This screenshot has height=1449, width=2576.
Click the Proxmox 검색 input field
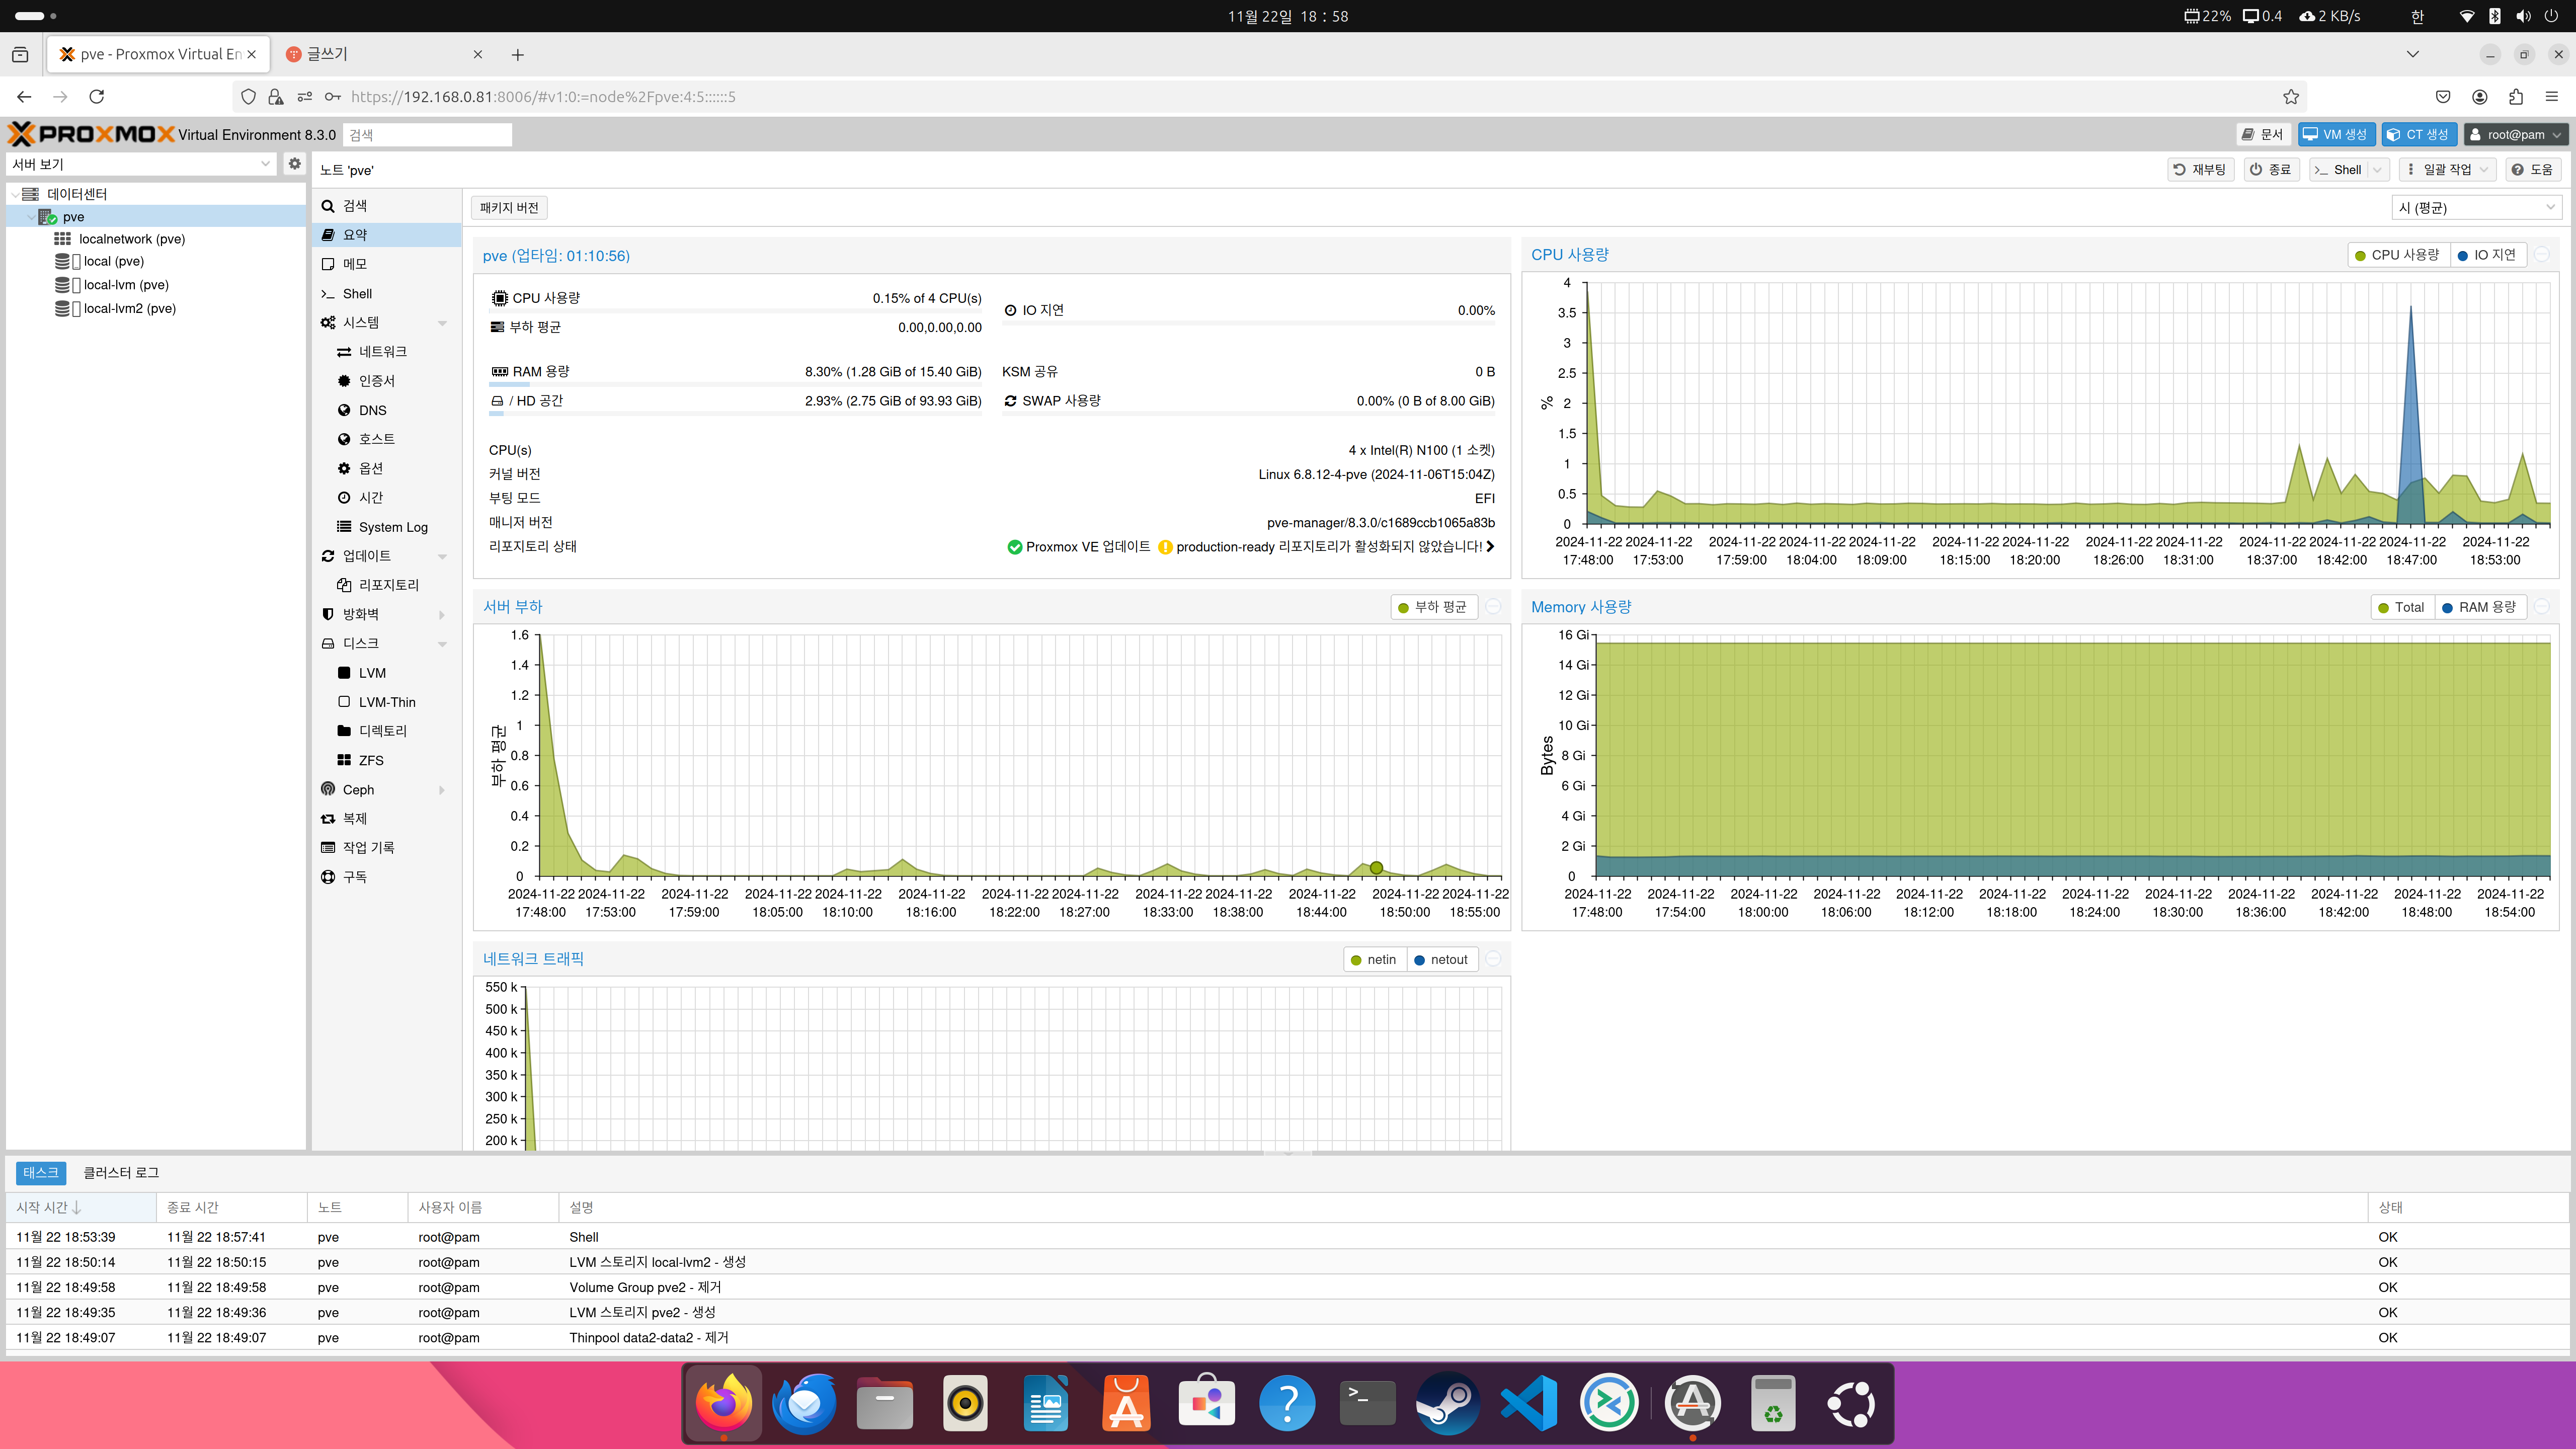point(427,135)
